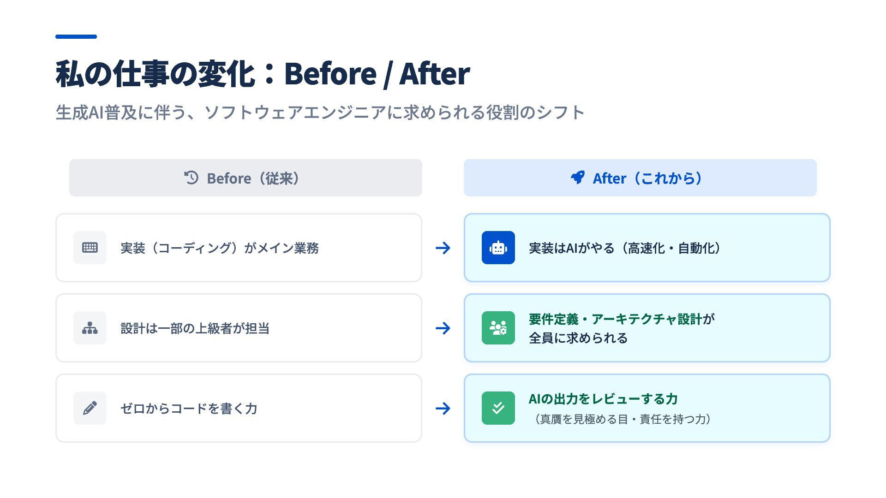Click the slide title 私の仕事の変化
The image size is (886, 498).
tap(155, 74)
